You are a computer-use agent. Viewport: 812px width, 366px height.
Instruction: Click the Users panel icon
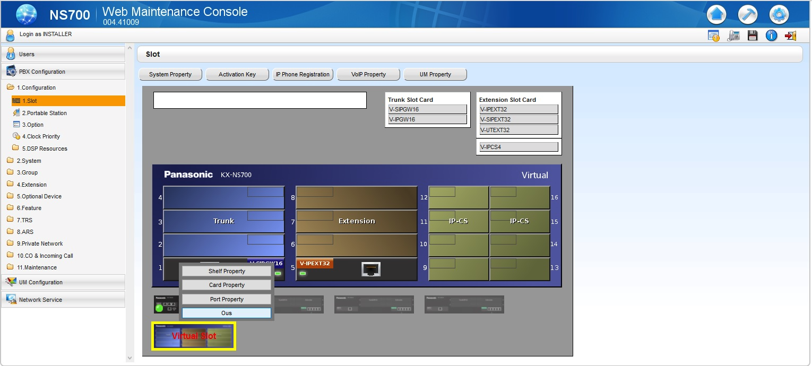click(11, 54)
